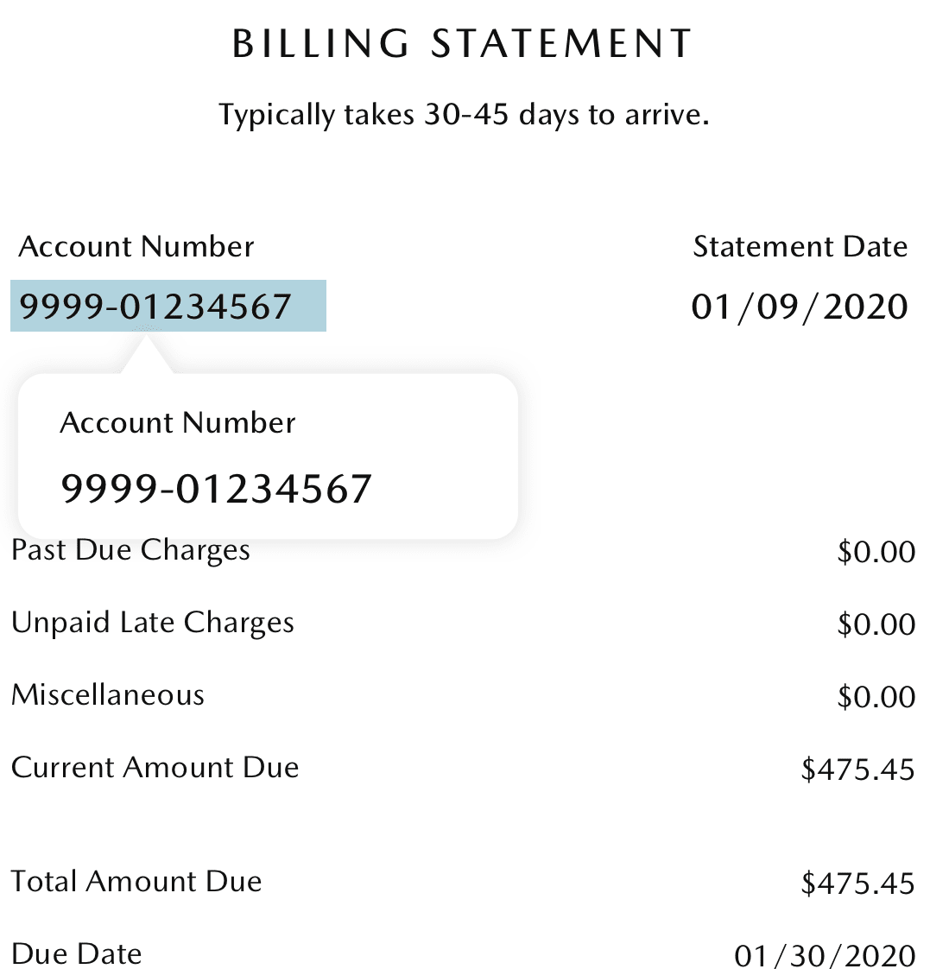Select the $0.00 amount for Past Due Charges
930x969 pixels.
[x=875, y=552]
